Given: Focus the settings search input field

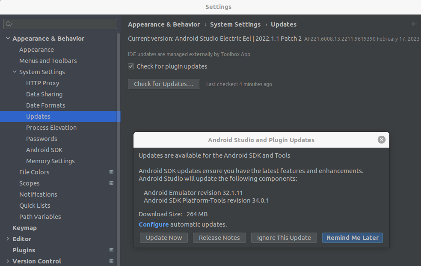Looking at the screenshot, I should (60, 24).
